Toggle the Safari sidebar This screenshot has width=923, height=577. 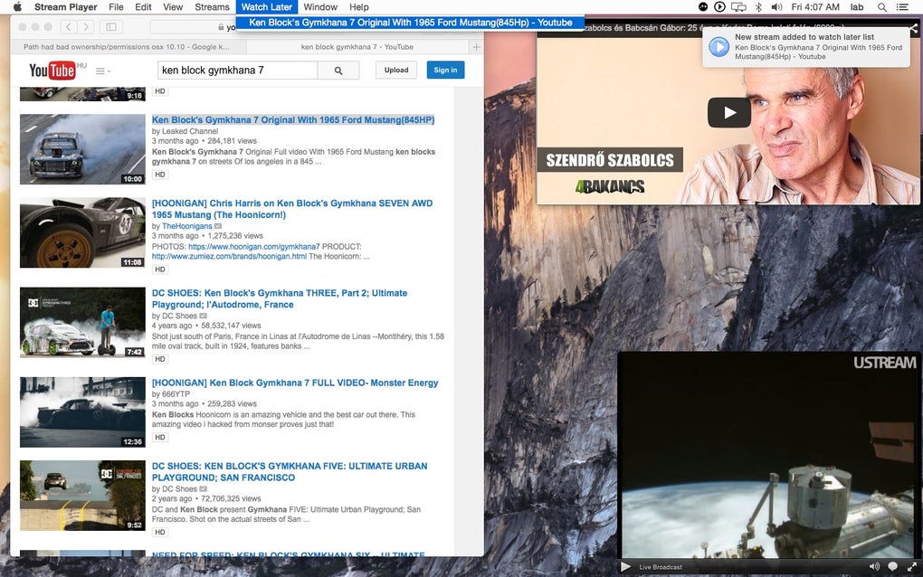pyautogui.click(x=110, y=26)
